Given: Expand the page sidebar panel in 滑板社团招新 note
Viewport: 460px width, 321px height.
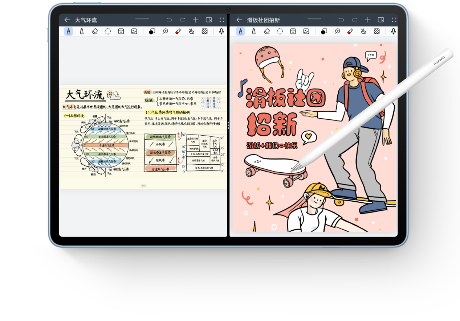Looking at the screenshot, I should [381, 20].
